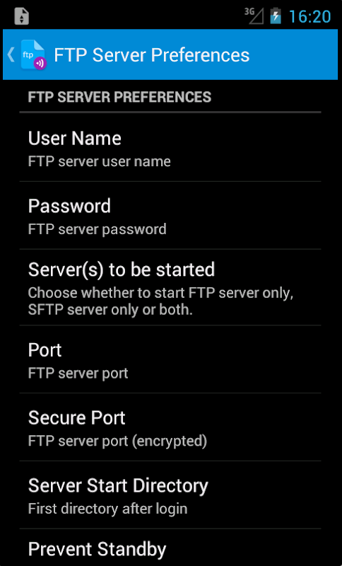Toggle the Prevent Standby preference
The height and width of the screenshot is (566, 342).
(x=170, y=548)
